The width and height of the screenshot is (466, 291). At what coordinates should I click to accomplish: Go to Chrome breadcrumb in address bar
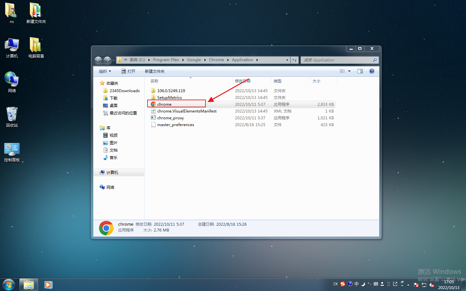point(216,60)
